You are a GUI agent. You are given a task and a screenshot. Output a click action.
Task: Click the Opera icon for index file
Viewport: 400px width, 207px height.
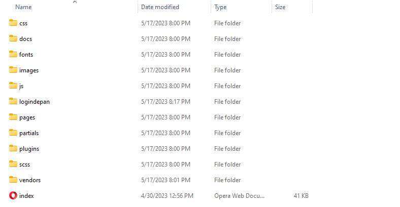13,195
